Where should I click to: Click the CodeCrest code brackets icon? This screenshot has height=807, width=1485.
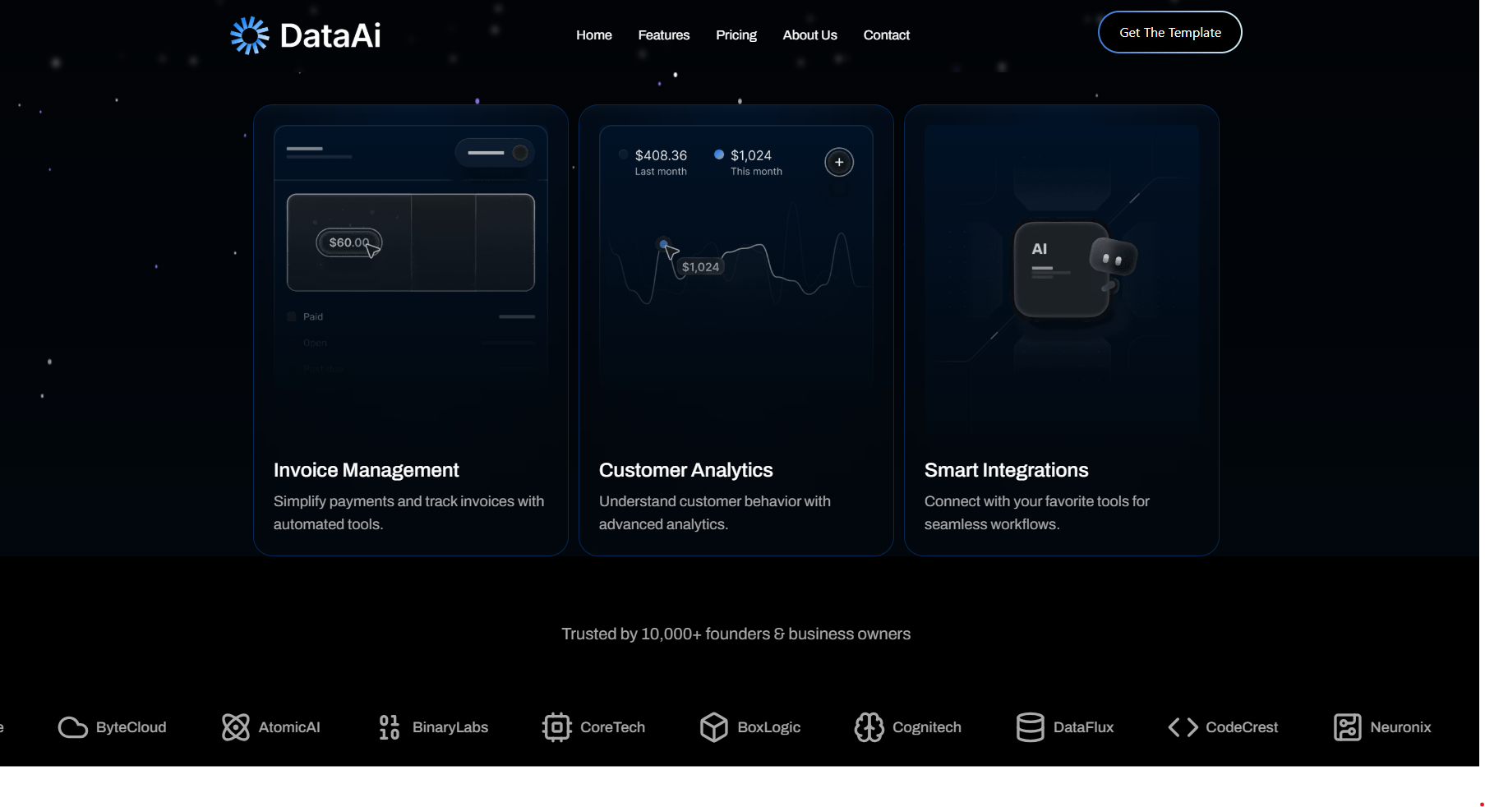tap(1183, 726)
